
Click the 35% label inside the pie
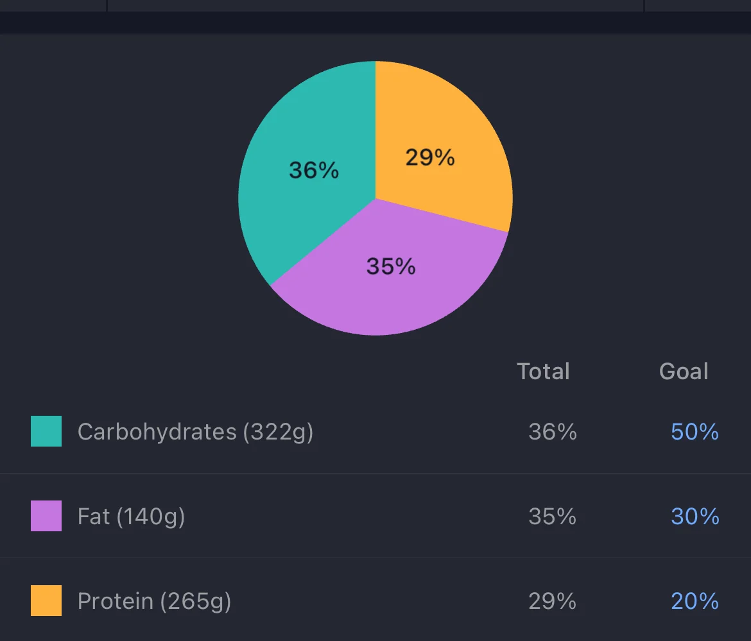click(391, 266)
